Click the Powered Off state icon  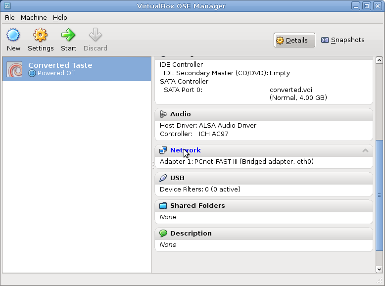click(32, 73)
